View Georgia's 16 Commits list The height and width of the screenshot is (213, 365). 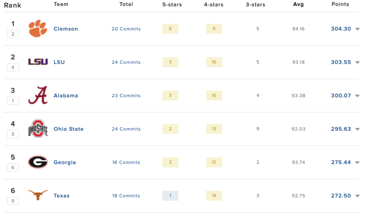click(126, 162)
